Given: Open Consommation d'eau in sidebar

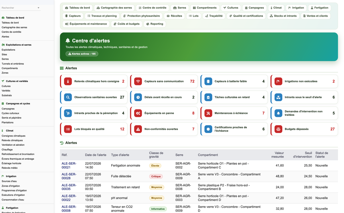Looking at the screenshot, I should [13, 200].
